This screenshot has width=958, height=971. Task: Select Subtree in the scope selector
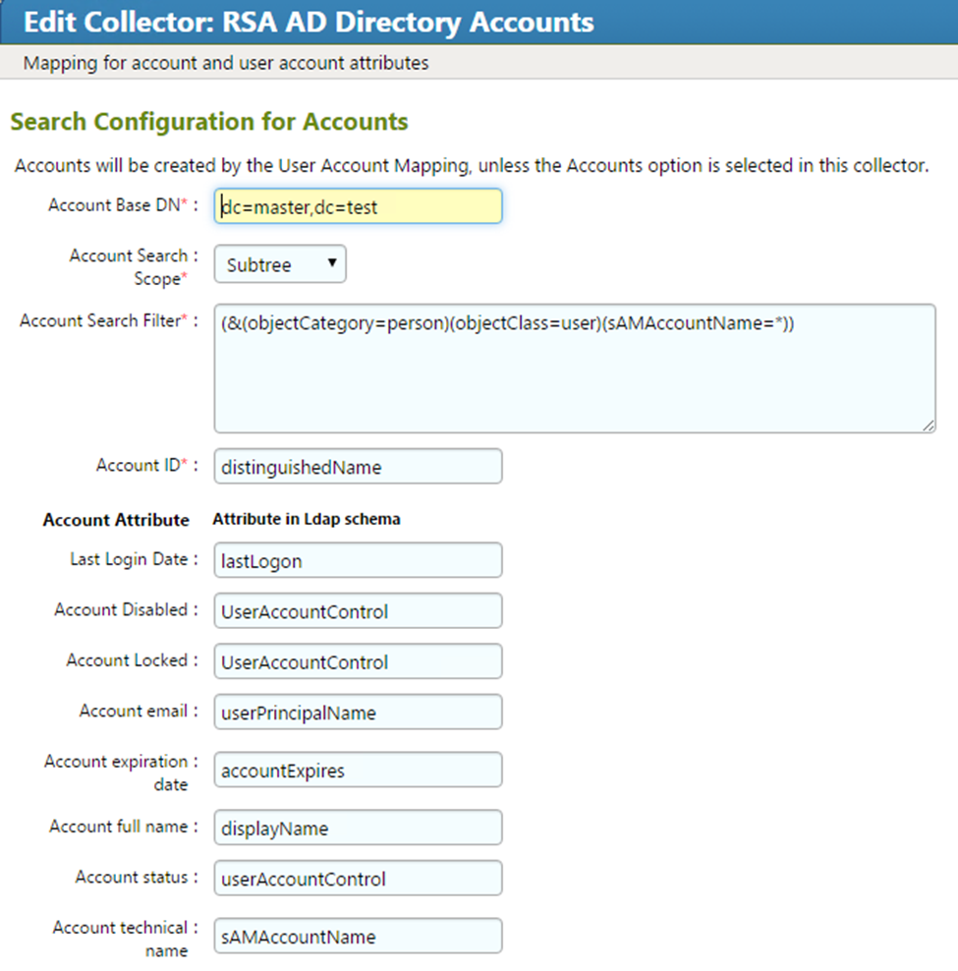(265, 263)
